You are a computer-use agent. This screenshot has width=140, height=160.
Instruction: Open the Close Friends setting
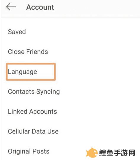pyautogui.click(x=28, y=52)
